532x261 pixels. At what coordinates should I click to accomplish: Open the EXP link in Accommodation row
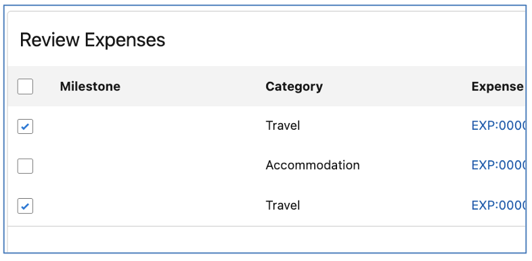click(x=498, y=166)
